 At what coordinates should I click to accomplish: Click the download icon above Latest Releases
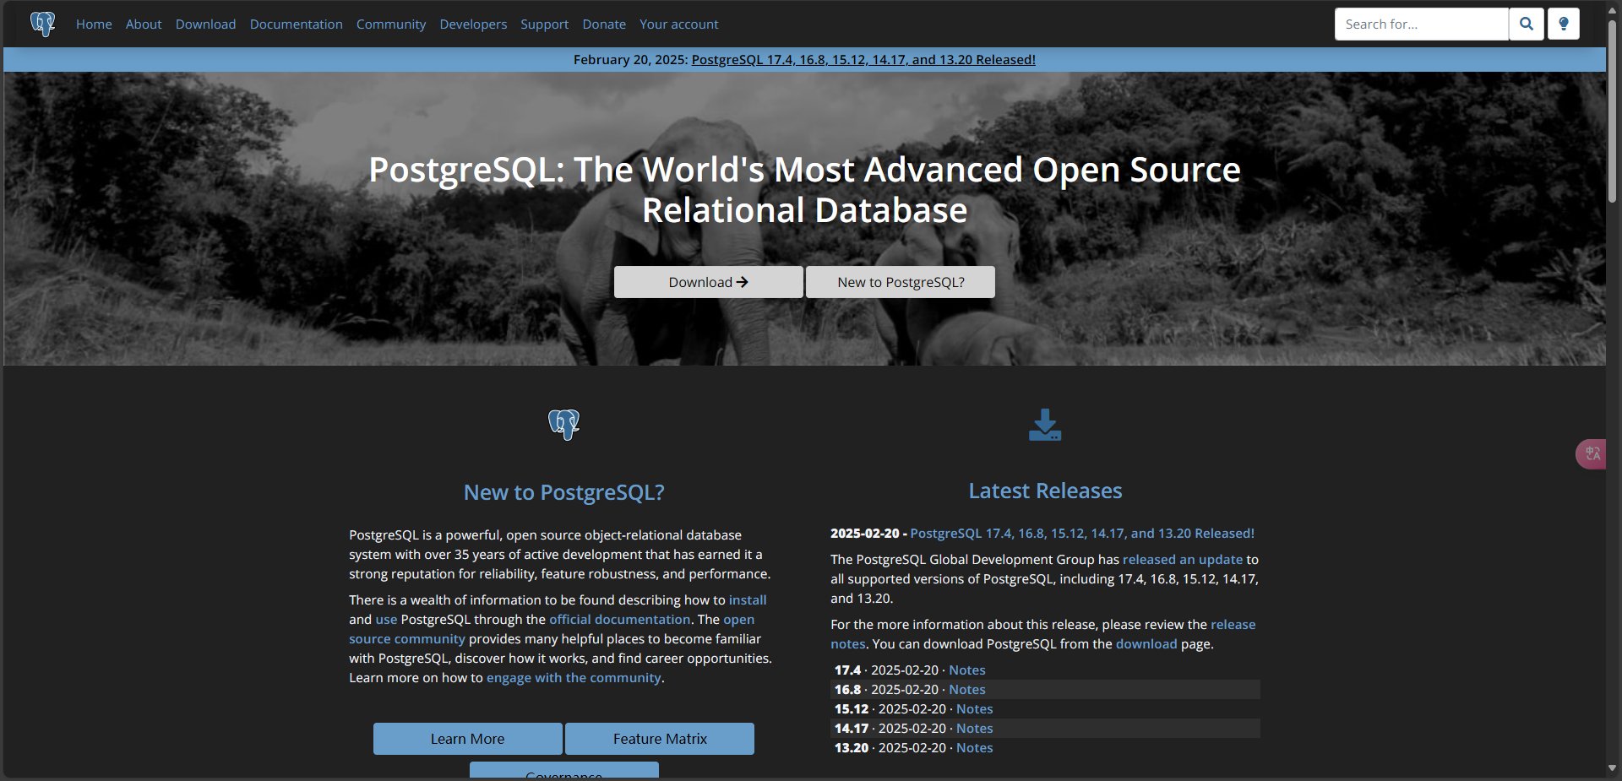(x=1045, y=425)
